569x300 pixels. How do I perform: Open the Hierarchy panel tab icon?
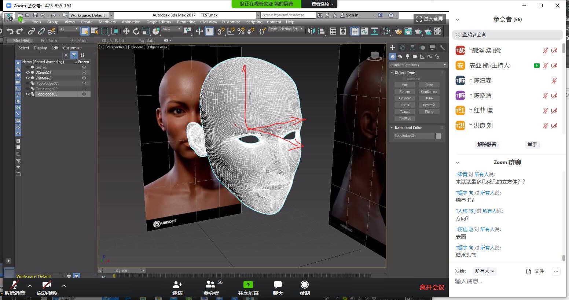tap(412, 48)
